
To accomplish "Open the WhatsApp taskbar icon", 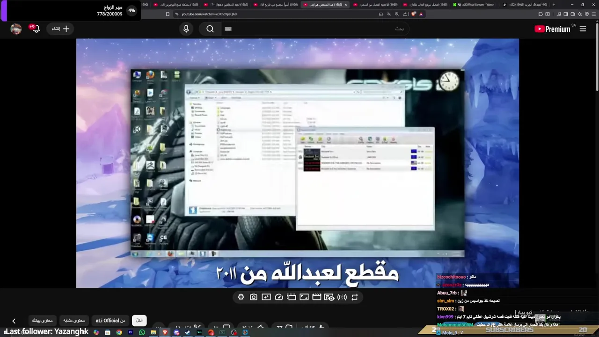I will pos(142,332).
